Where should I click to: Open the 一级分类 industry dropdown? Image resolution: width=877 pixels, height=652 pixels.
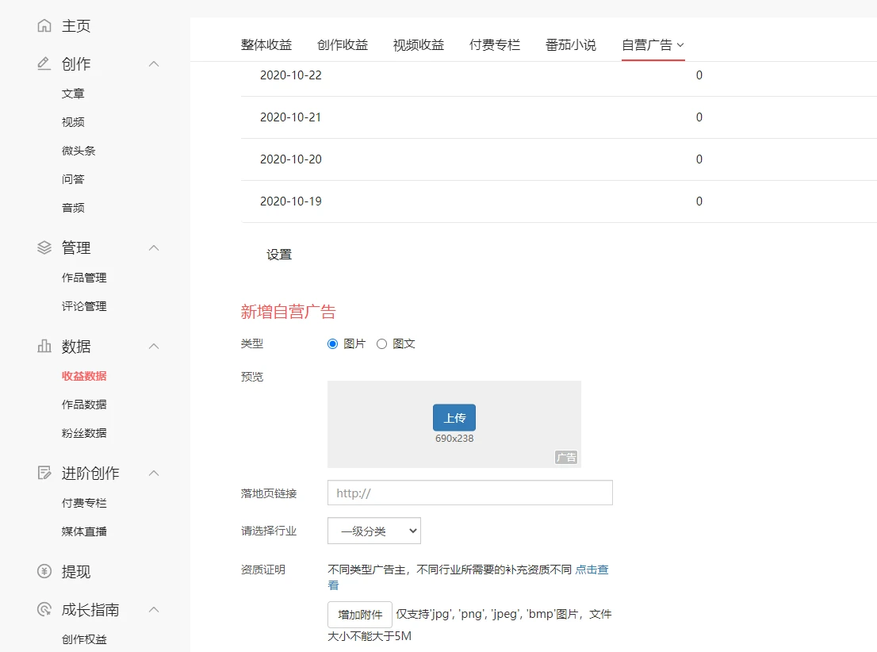(373, 531)
